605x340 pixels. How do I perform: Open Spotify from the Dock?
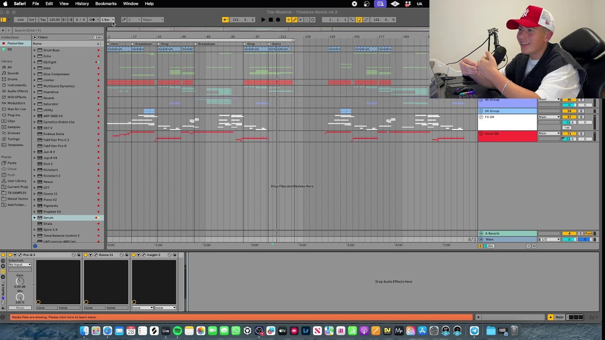[x=177, y=331]
